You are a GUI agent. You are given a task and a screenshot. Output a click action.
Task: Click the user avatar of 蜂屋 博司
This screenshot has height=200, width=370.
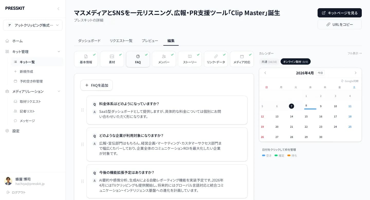coord(8,181)
